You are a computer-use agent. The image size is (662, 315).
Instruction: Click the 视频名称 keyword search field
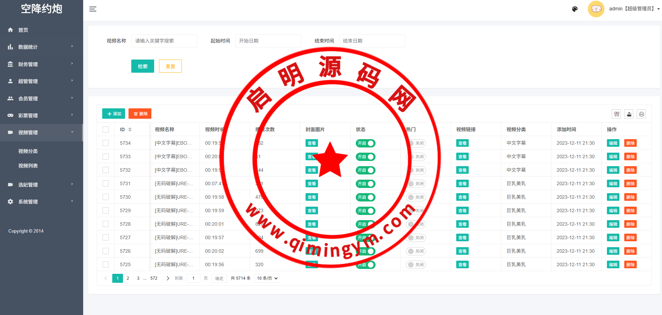pyautogui.click(x=164, y=41)
